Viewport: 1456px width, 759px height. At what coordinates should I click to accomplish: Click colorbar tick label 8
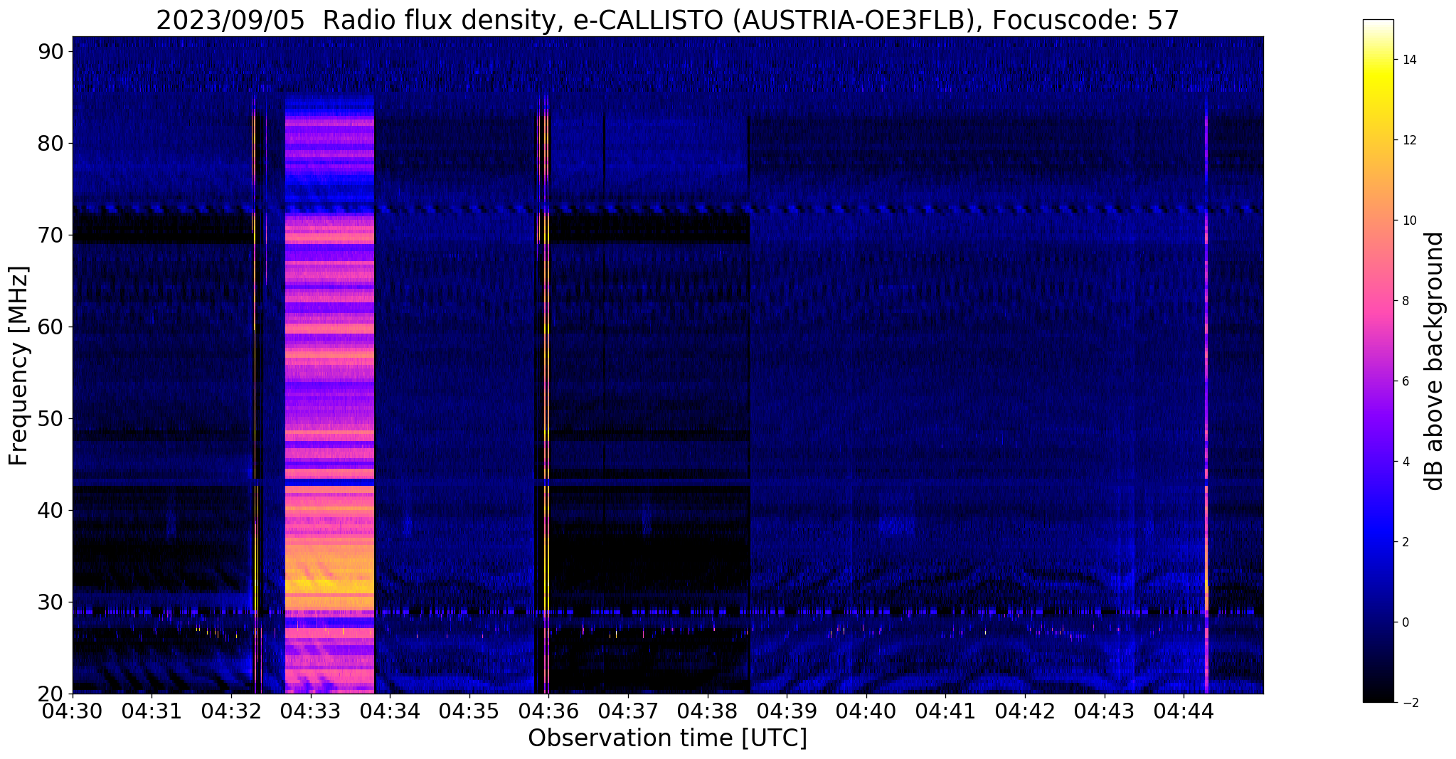(1404, 301)
